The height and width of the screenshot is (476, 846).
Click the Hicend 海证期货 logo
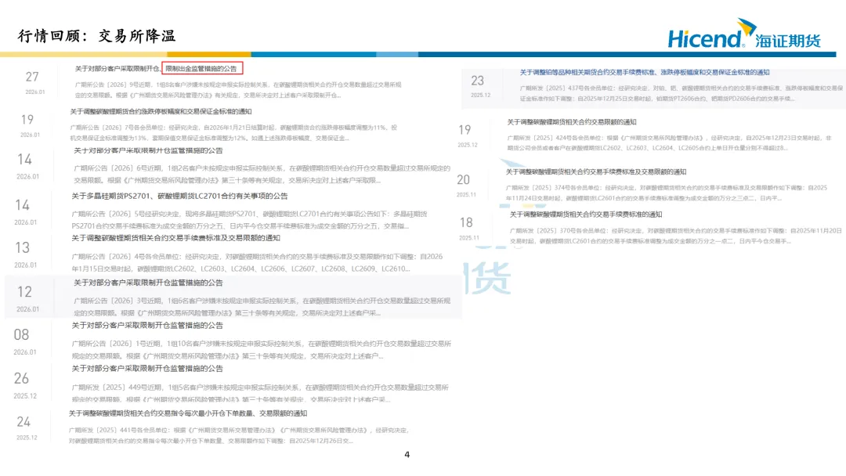point(744,34)
